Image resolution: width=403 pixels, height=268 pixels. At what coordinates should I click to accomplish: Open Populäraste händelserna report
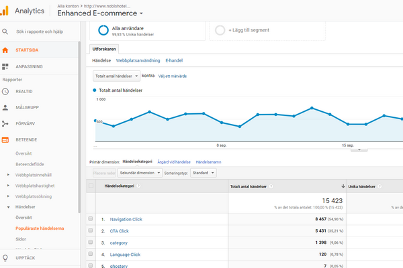(40, 228)
